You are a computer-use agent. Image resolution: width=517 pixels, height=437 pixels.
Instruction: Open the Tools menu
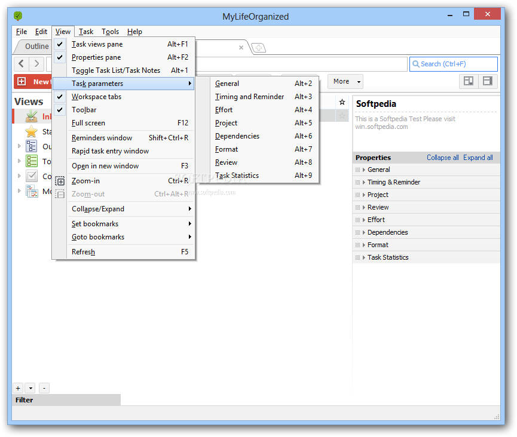pos(110,32)
